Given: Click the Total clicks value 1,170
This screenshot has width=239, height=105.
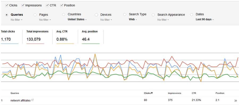Looking at the screenshot, I should [6, 39].
